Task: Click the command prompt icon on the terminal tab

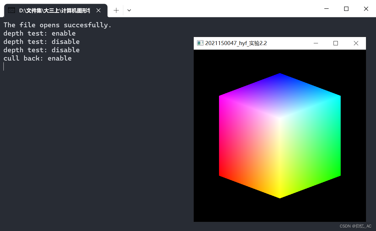Action: [x=11, y=10]
